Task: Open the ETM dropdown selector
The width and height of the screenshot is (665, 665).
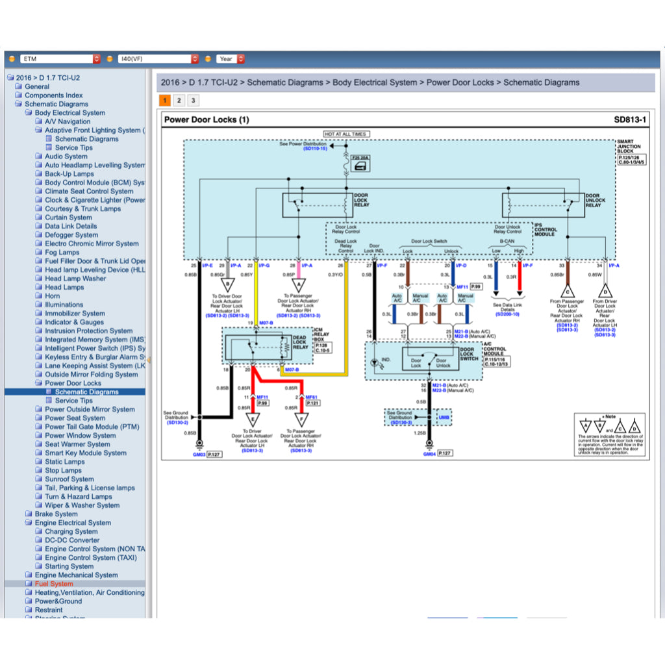Action: (x=60, y=59)
